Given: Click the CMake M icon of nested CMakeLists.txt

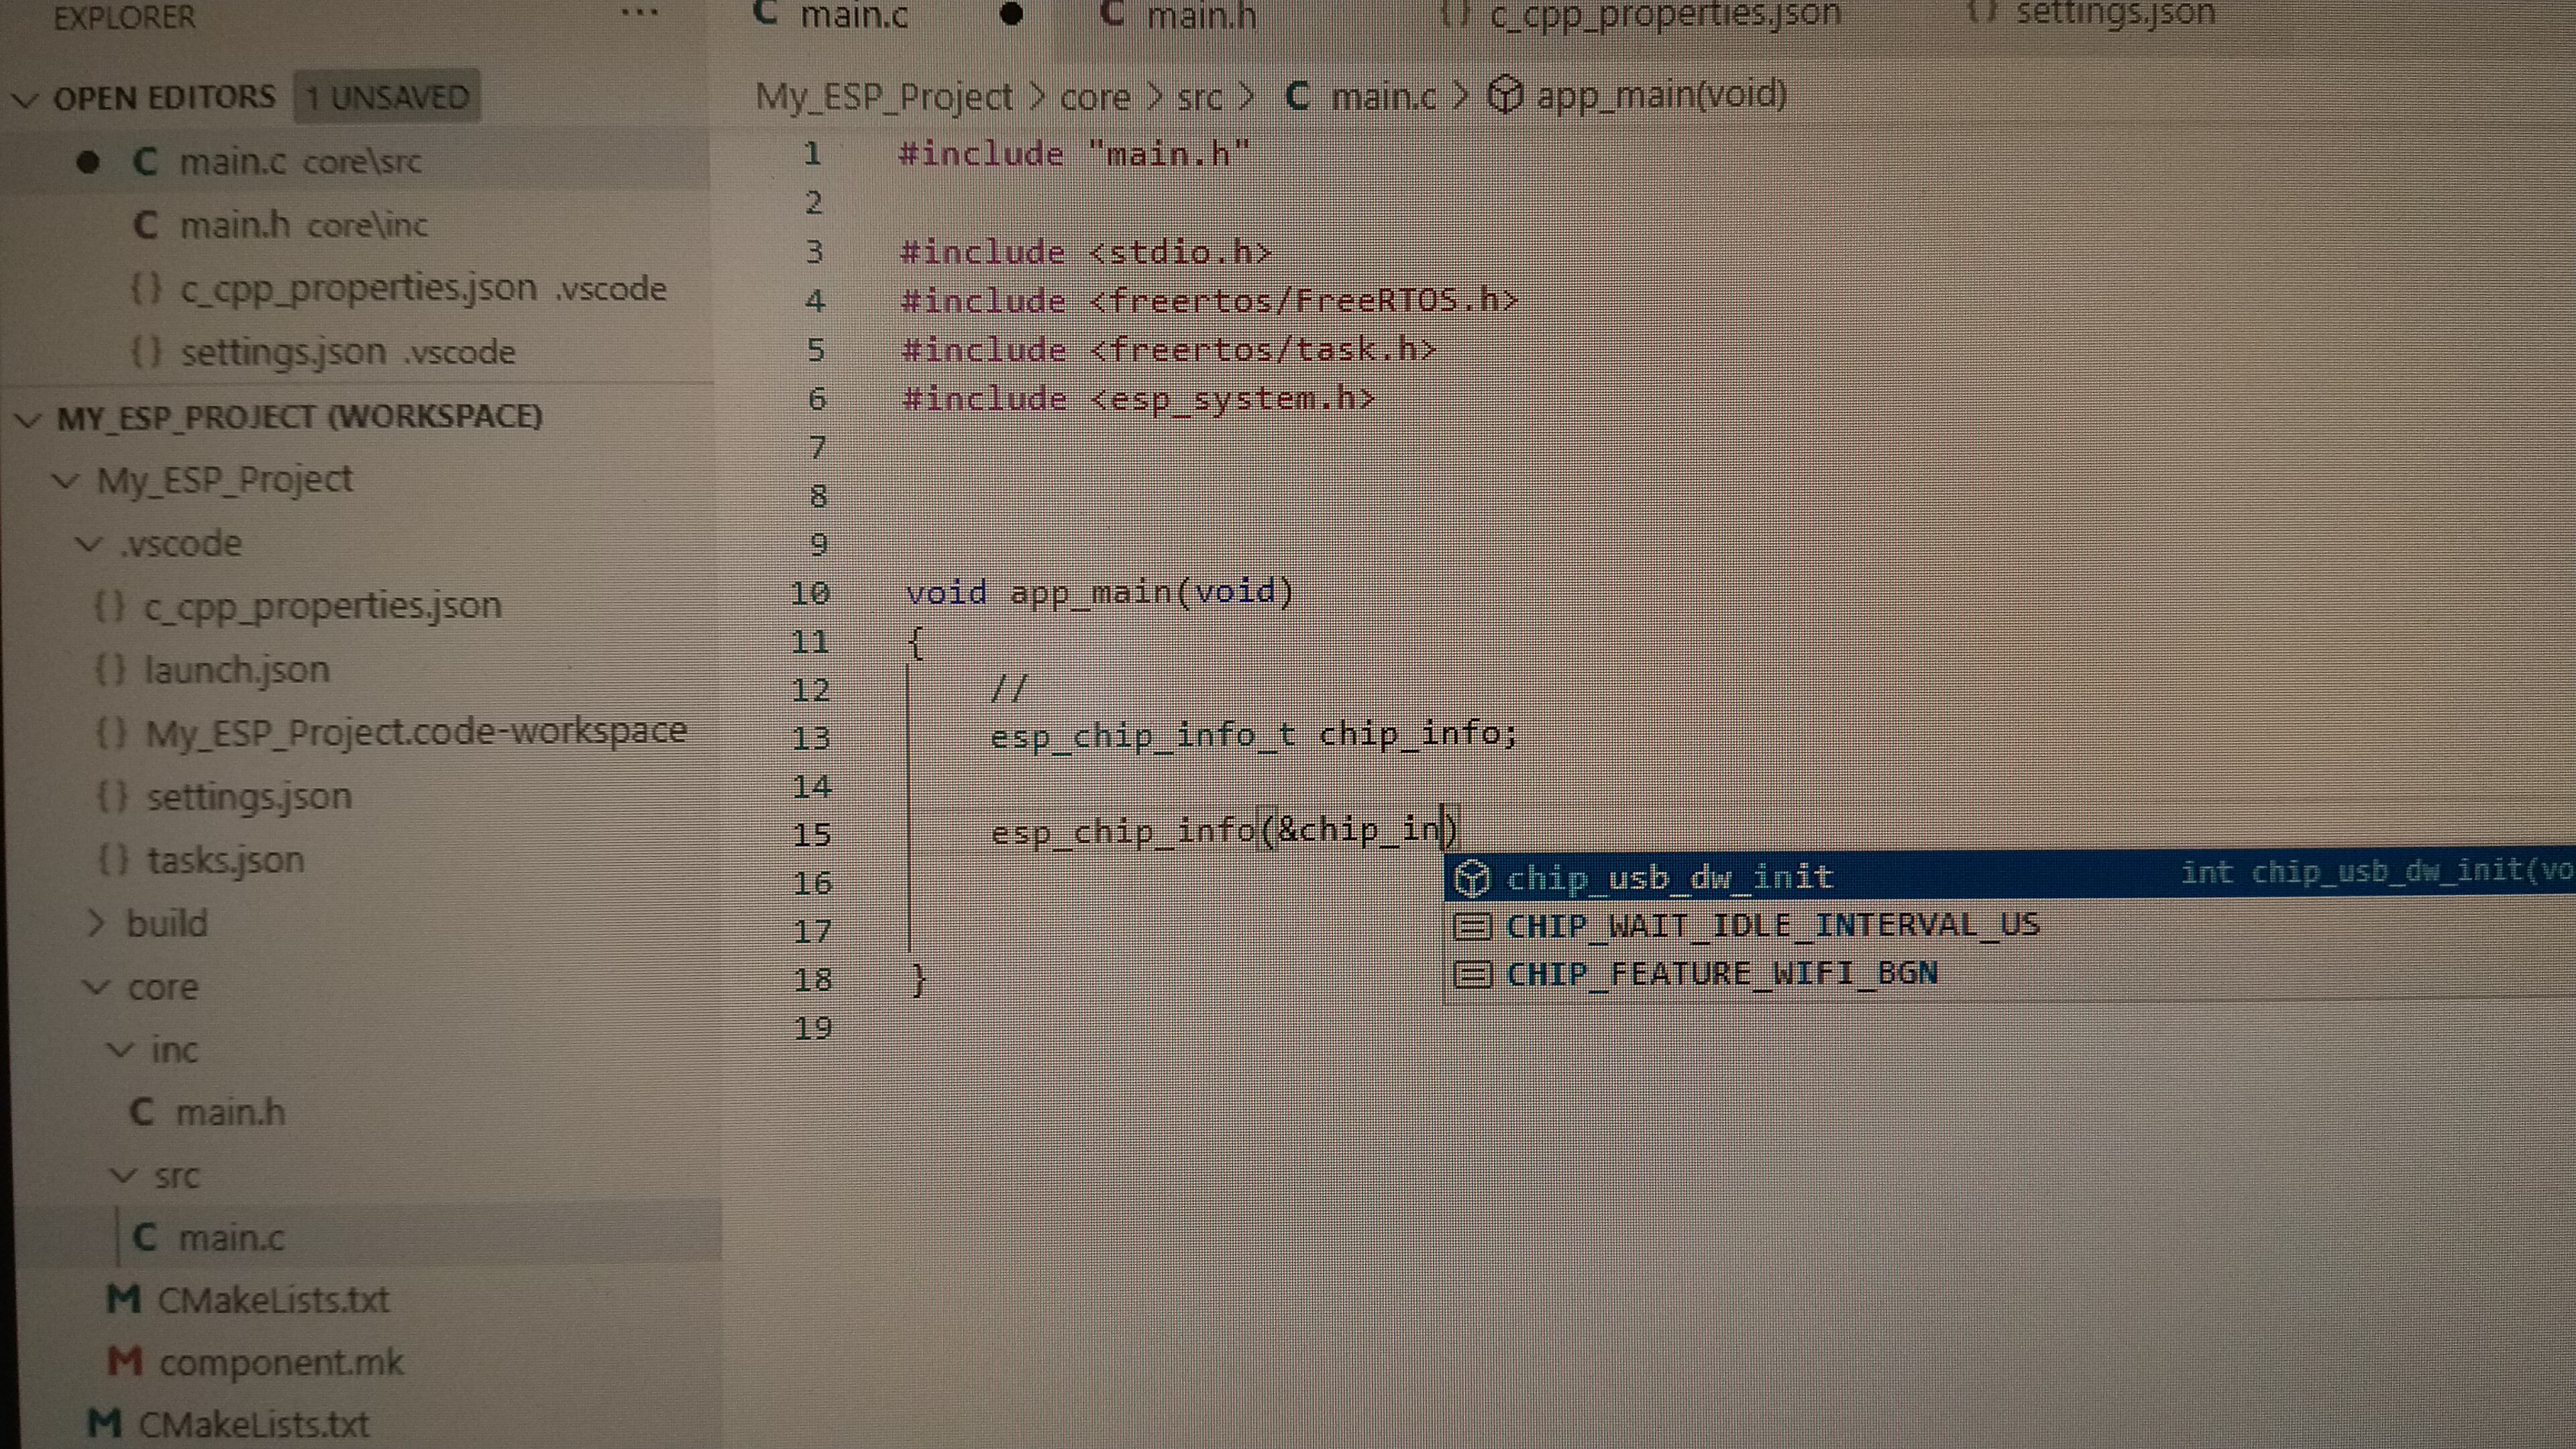Looking at the screenshot, I should coord(123,1299).
